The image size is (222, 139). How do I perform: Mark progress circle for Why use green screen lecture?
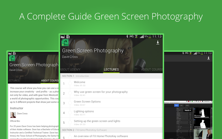coord(70,93)
